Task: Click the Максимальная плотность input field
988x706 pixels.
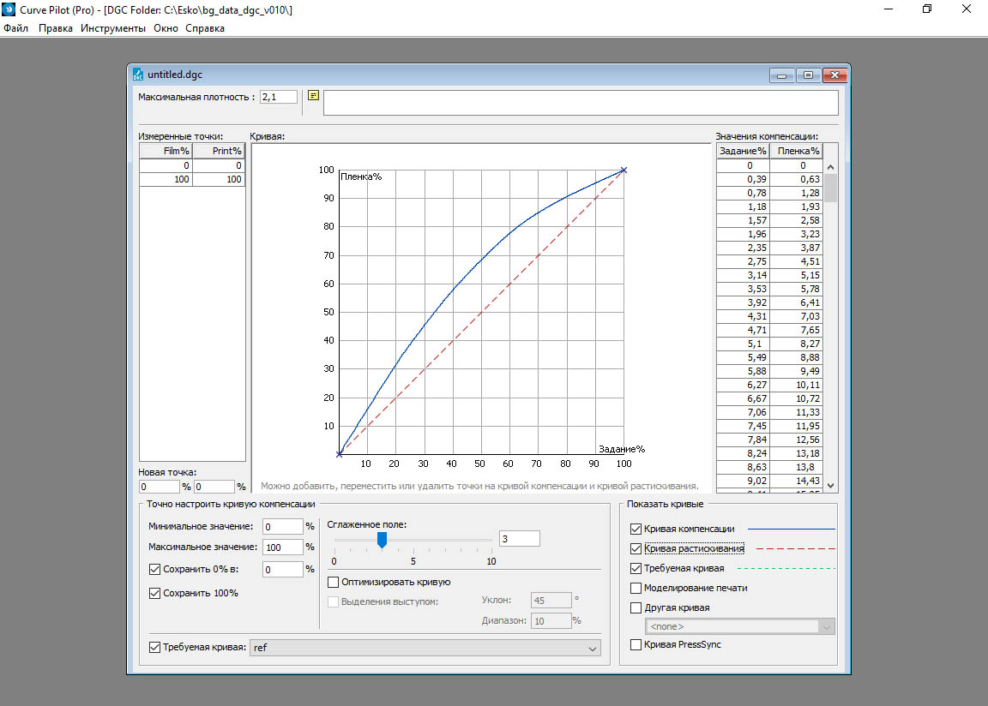Action: [x=279, y=97]
